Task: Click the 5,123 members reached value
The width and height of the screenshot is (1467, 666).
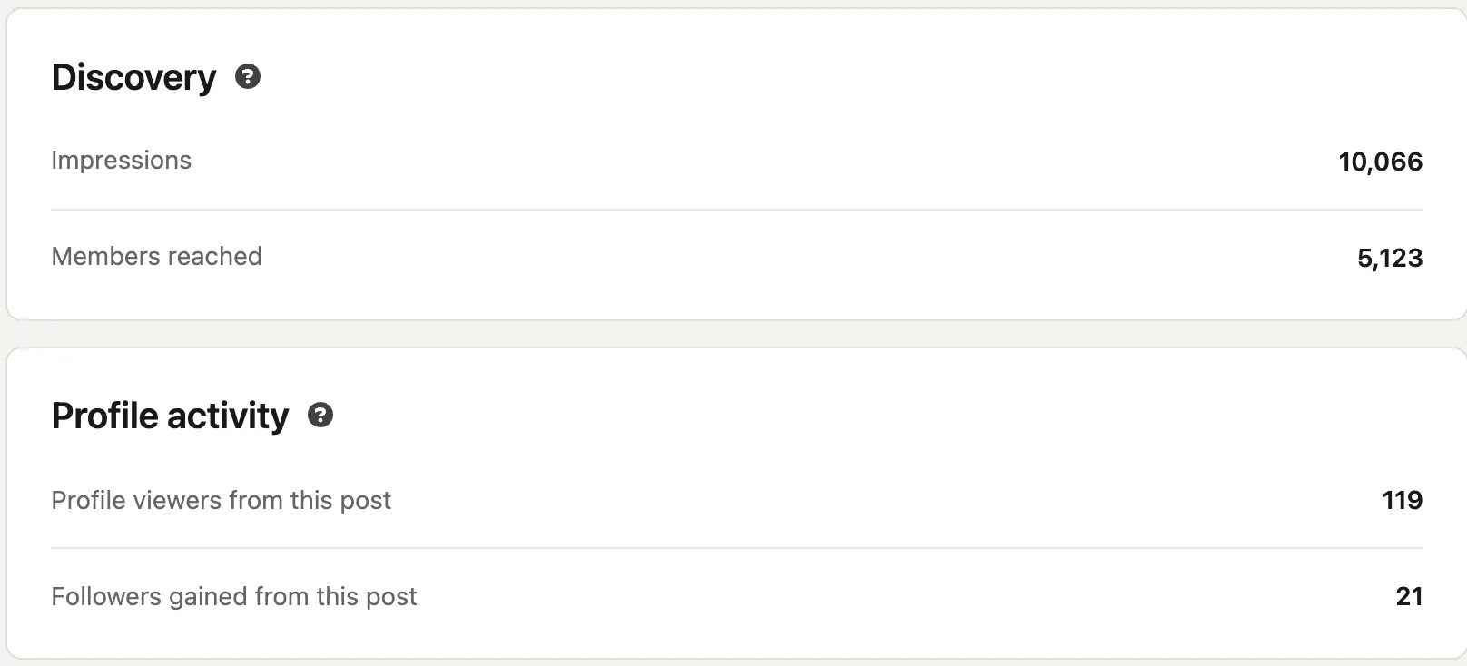Action: coord(1389,259)
